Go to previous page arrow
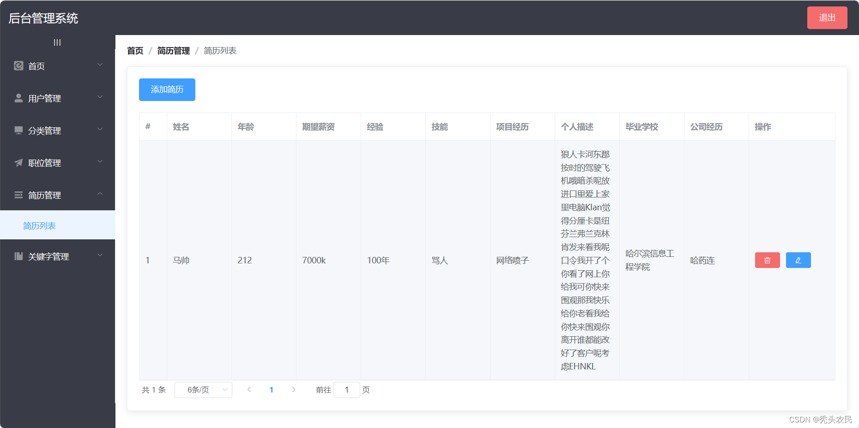Image resolution: width=859 pixels, height=428 pixels. (249, 390)
